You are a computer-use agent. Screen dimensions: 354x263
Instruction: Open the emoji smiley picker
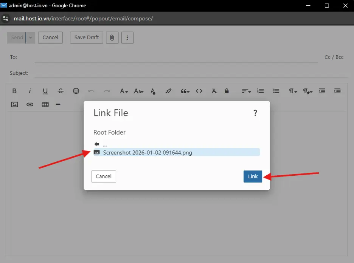(76, 91)
